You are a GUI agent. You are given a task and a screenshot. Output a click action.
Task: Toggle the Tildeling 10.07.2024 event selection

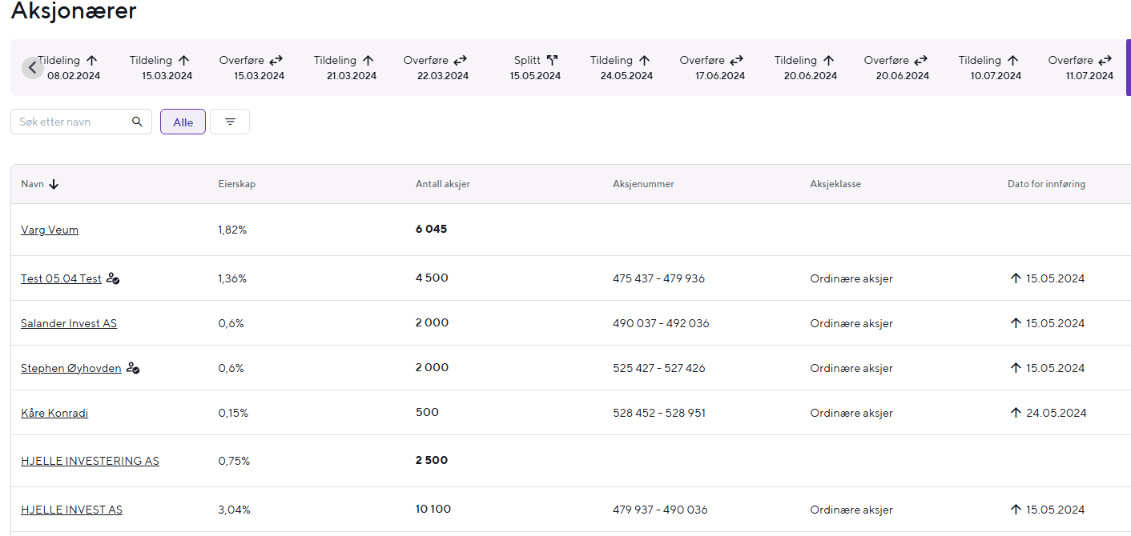tap(988, 67)
